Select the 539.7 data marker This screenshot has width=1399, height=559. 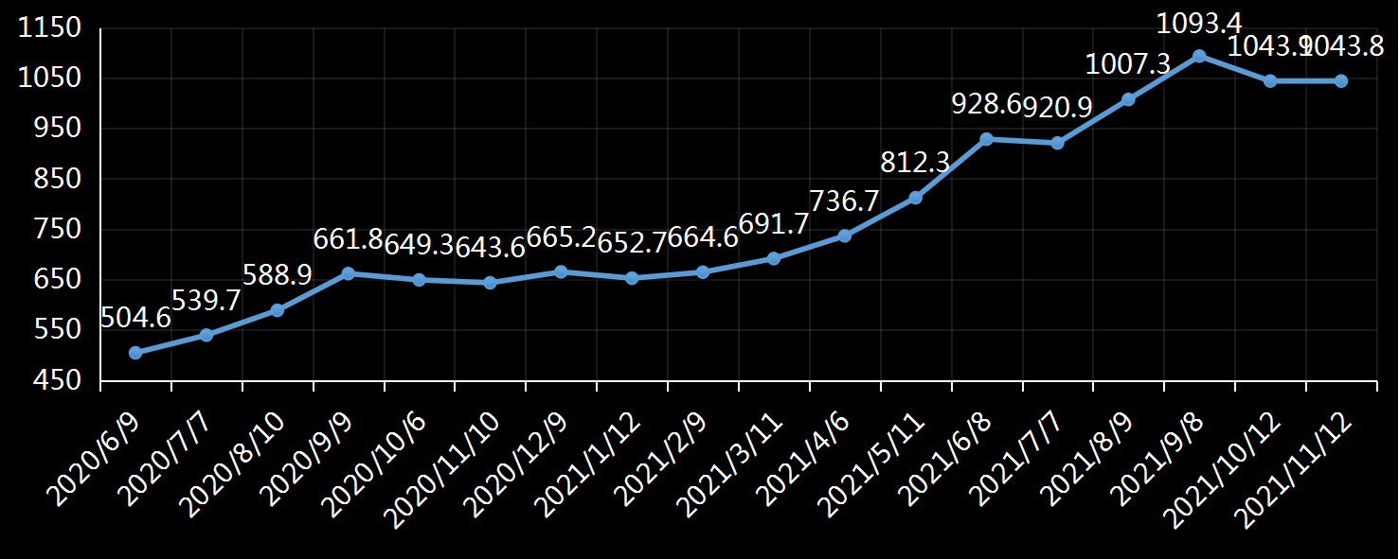pos(206,335)
